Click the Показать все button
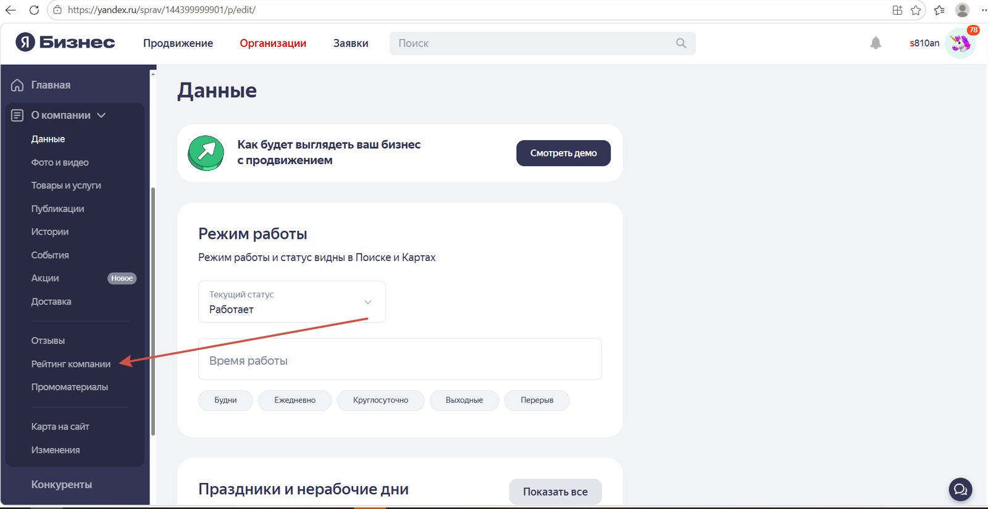Image resolution: width=988 pixels, height=509 pixels. [x=555, y=492]
